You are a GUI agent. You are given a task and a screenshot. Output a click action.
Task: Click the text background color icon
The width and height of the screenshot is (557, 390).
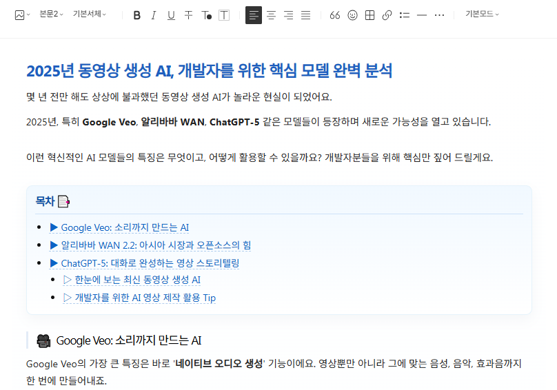(224, 15)
